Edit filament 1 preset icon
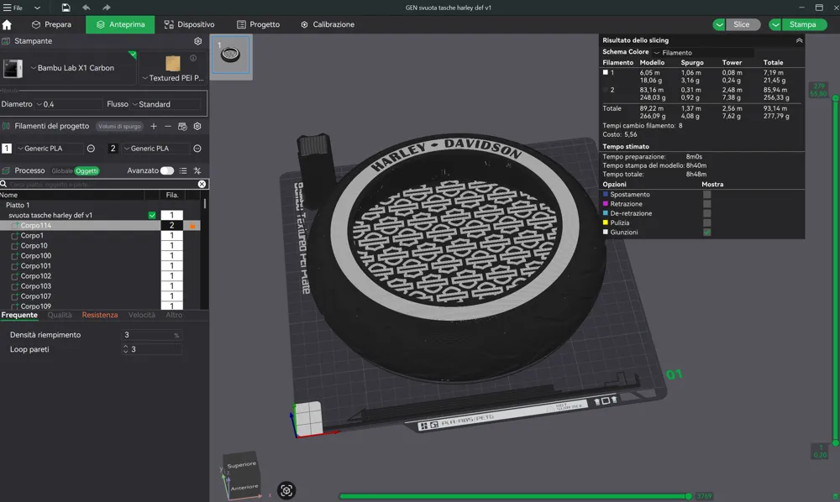The image size is (840, 502). click(91, 149)
